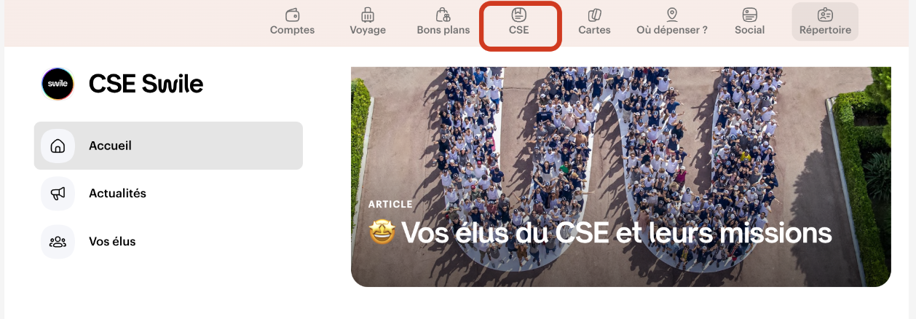Viewport: 916px width, 319px height.
Task: Select the Accueil home icon in sidebar
Action: [x=58, y=146]
